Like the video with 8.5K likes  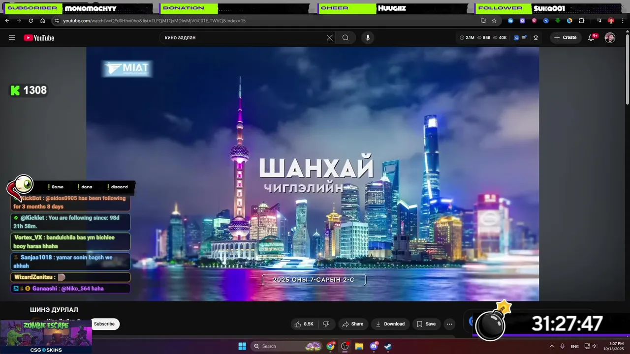coord(305,324)
